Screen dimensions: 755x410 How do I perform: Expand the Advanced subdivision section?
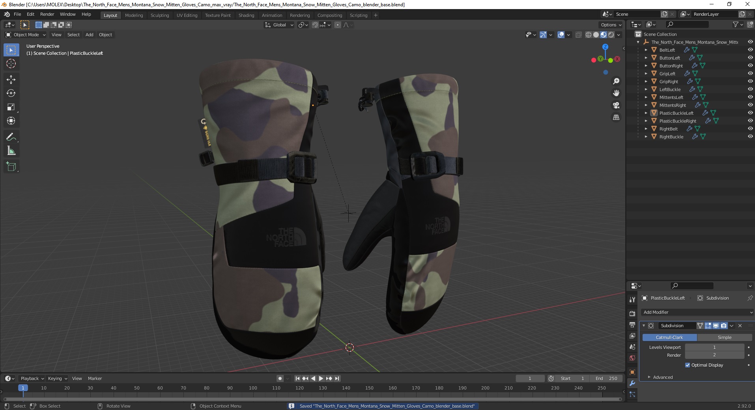pos(662,377)
